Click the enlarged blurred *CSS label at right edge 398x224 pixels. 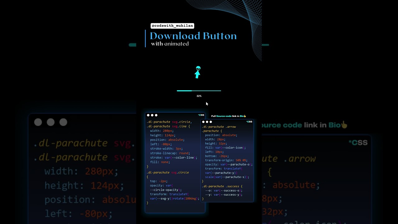(358, 142)
